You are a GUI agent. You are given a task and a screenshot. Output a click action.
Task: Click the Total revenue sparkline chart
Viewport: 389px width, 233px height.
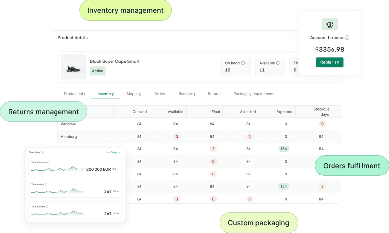tap(57, 169)
